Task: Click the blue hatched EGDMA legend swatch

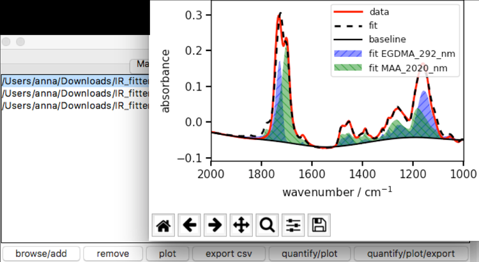Action: pyautogui.click(x=348, y=54)
